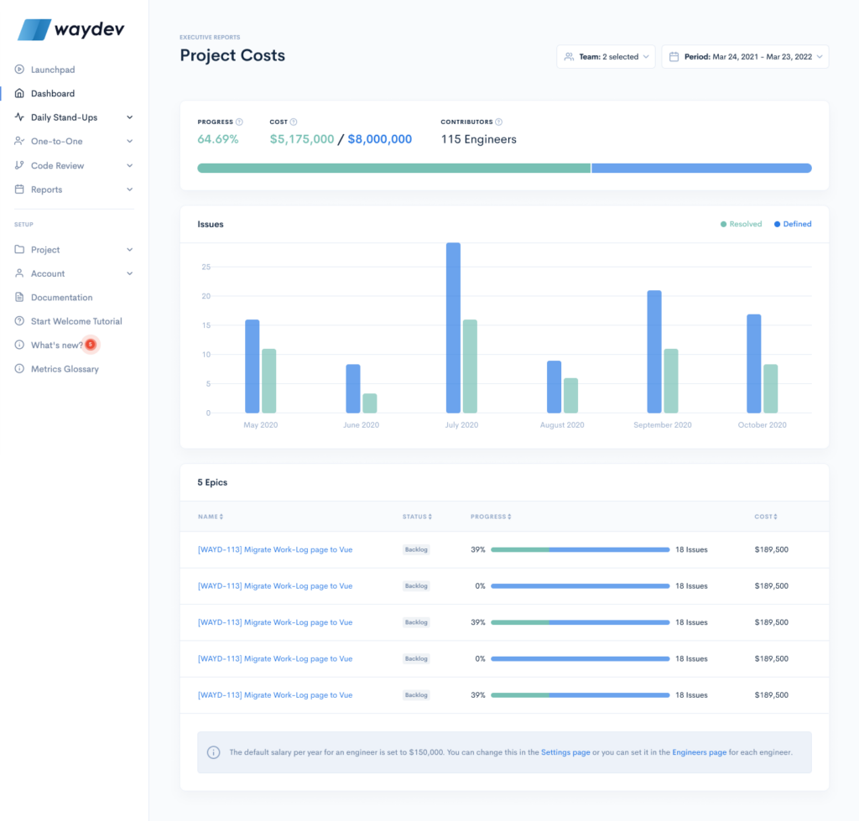Click the Reports calendar icon
Image resolution: width=859 pixels, height=821 pixels.
point(18,189)
